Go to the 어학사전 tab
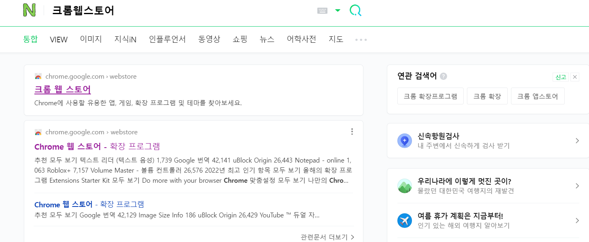Viewport: 589px width, 242px height. pos(302,39)
